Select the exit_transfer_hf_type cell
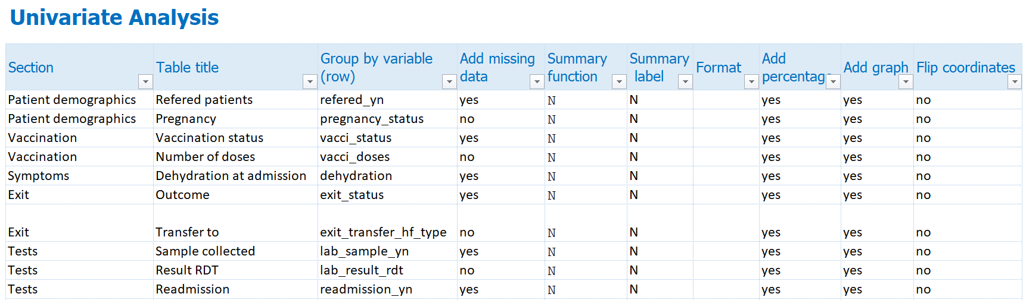The image size is (1023, 300). 387,232
